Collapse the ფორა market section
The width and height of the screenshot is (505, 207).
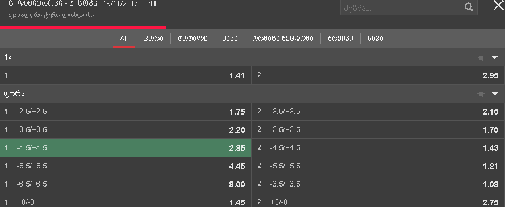[495, 94]
